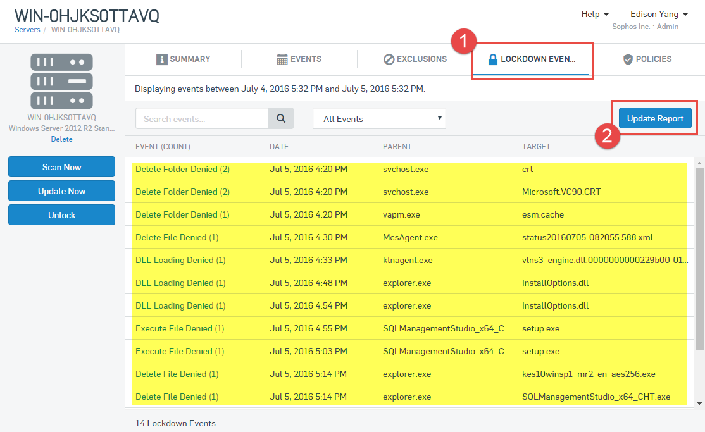Screen dimensions: 705x432
Task: Expand the Help menu
Action: [x=595, y=15]
